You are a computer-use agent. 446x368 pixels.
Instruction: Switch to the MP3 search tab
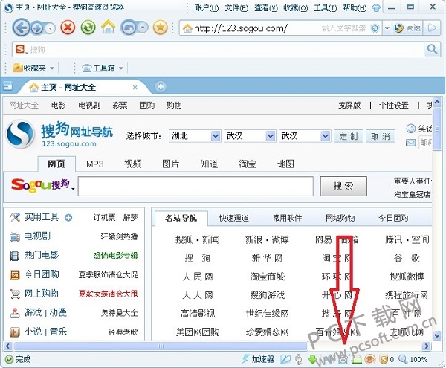94,164
